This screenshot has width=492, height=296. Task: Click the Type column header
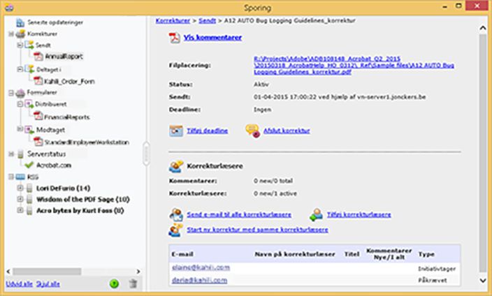[426, 254]
